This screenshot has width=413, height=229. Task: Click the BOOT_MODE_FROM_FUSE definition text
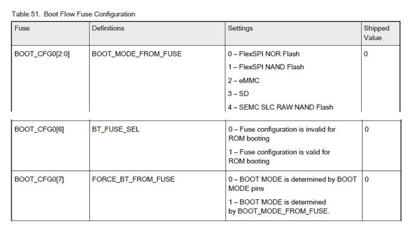(137, 54)
